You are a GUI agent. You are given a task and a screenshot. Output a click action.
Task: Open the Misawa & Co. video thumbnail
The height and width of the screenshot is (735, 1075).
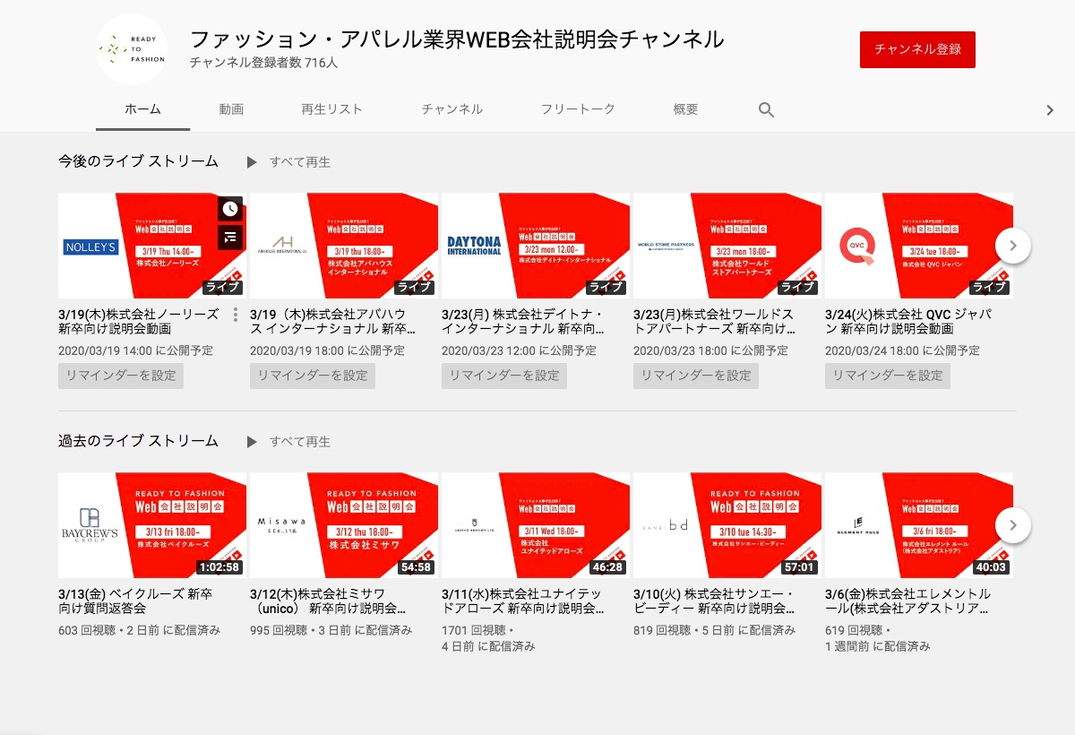pos(344,525)
